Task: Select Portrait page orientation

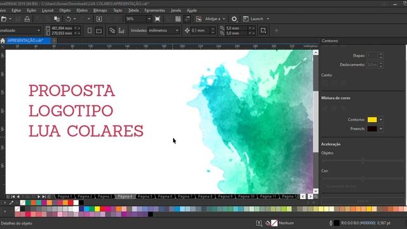Action: click(90, 31)
